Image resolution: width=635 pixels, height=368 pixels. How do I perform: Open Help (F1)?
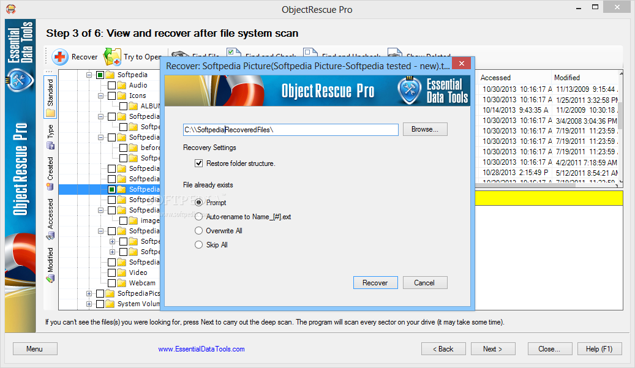[x=599, y=348]
